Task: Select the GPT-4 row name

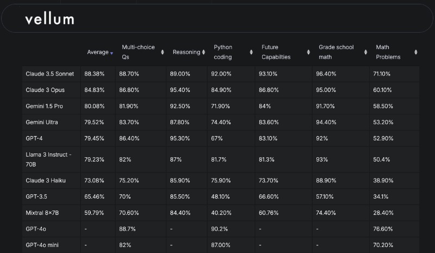Action: (34, 138)
